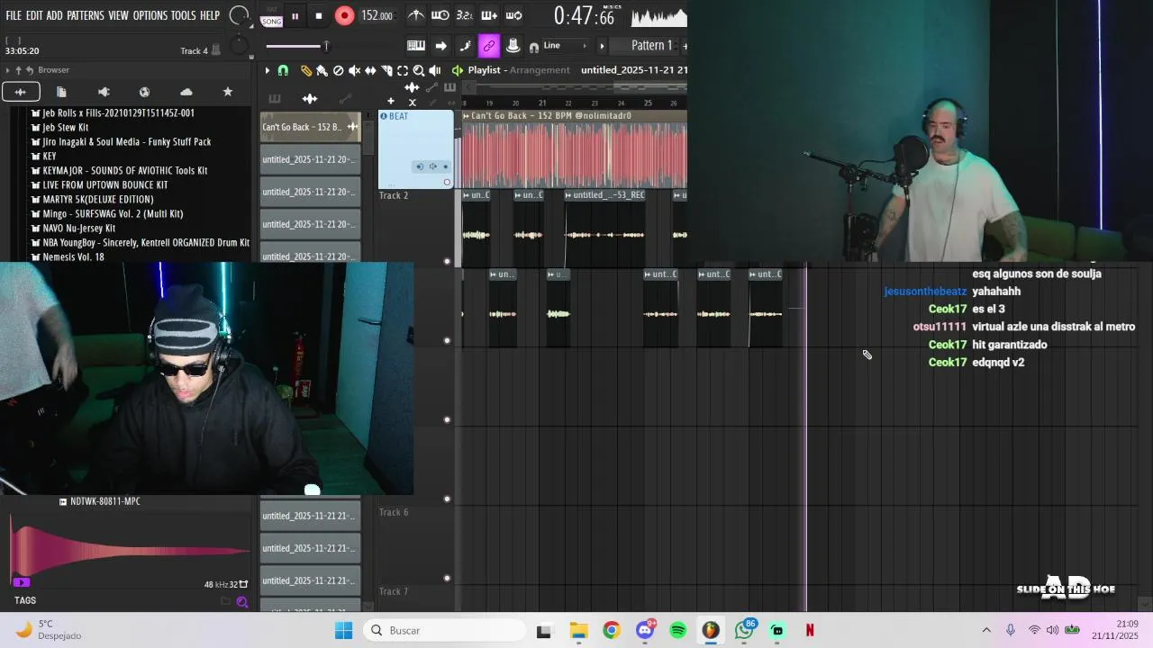The width and height of the screenshot is (1153, 648).
Task: Set the tempo field showing 152.000
Action: point(377,15)
